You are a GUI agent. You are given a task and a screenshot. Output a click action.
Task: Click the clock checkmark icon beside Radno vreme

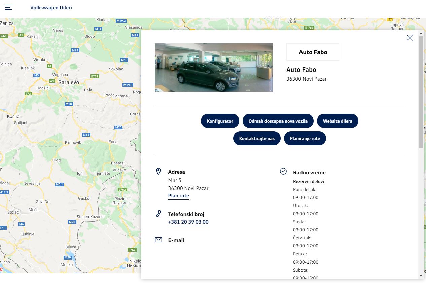coord(283,171)
